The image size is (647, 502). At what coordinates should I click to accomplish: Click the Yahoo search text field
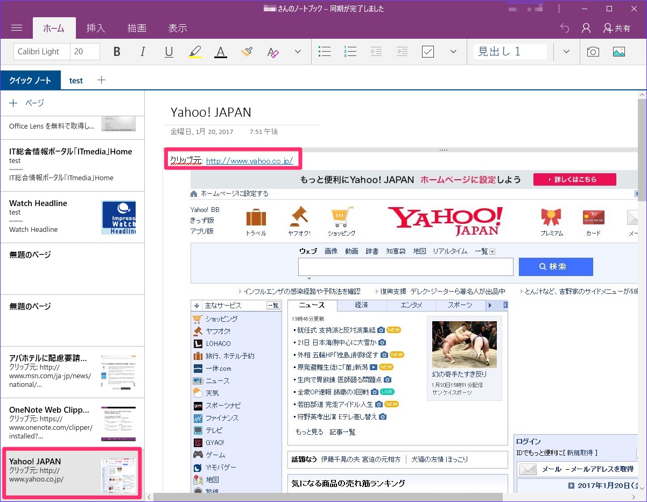[405, 267]
